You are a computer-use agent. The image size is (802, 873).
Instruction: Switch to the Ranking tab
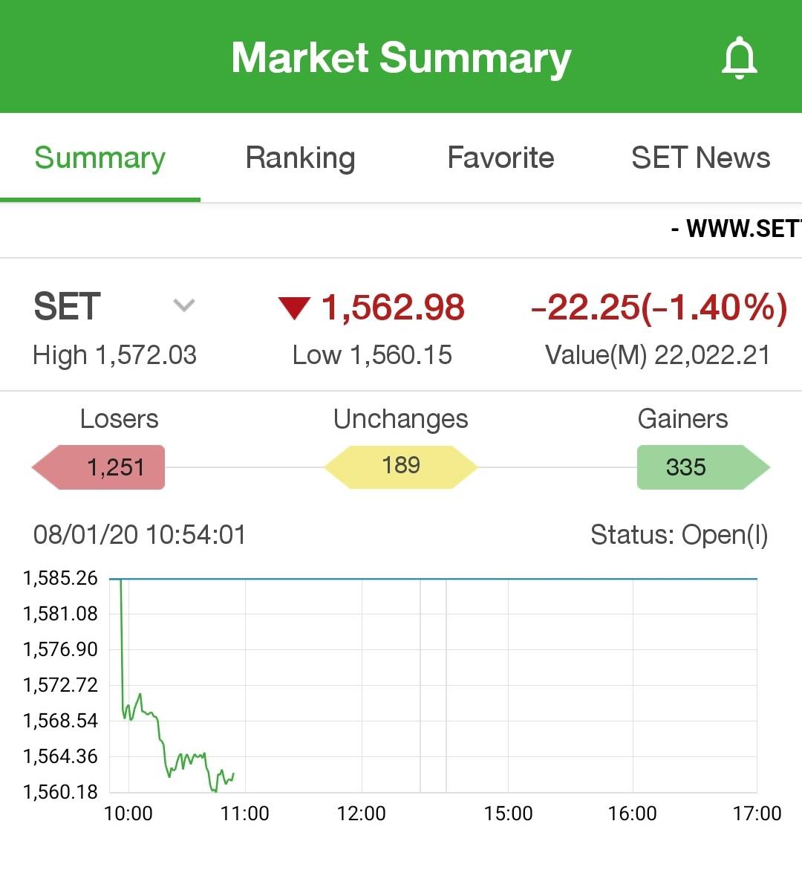coord(300,158)
